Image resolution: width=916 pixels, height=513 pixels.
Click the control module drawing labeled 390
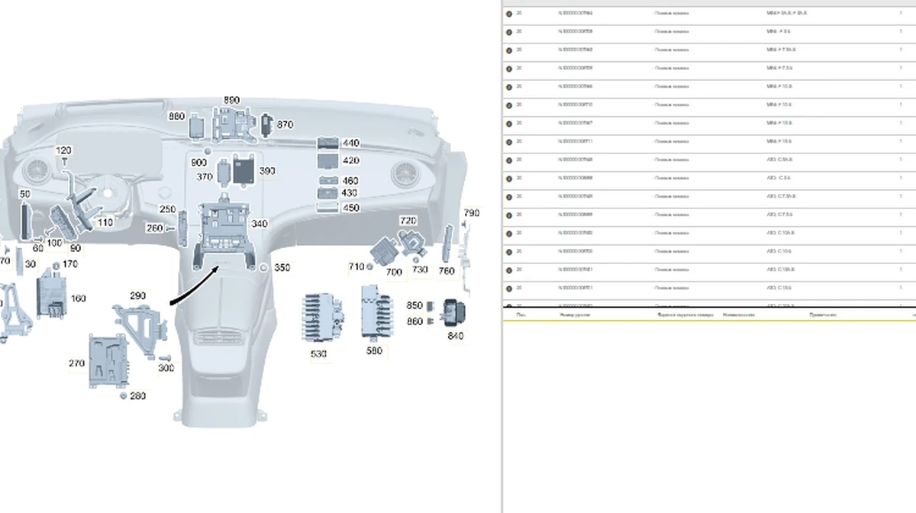(x=244, y=169)
